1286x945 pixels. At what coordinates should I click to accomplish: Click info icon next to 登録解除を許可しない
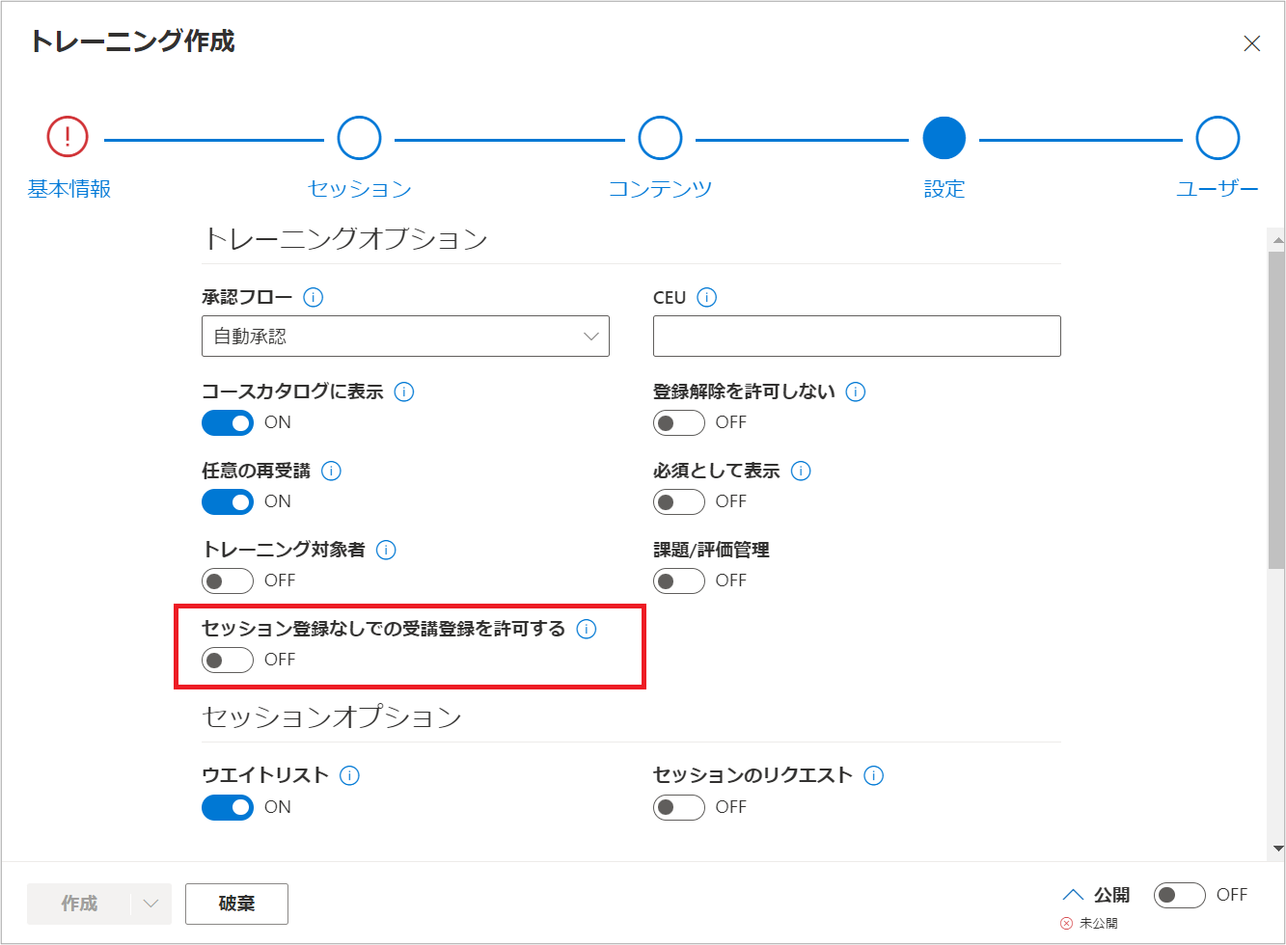(x=856, y=391)
